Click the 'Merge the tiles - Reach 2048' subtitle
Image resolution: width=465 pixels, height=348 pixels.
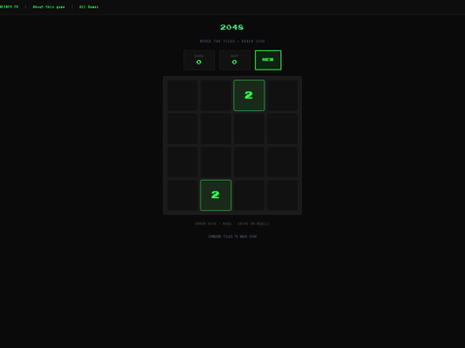232,42
